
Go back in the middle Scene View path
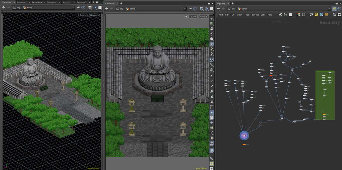pos(107,9)
